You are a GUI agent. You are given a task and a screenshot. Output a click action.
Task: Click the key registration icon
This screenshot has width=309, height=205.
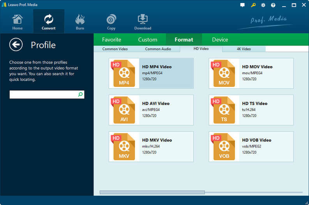tap(253, 5)
